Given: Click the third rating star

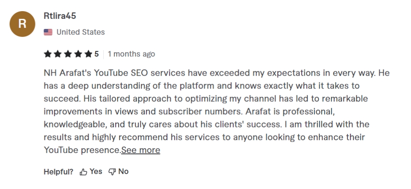Looking at the screenshot, I should [x=68, y=54].
